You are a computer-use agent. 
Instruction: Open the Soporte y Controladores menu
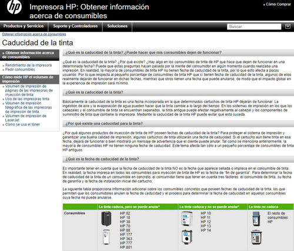click(x=75, y=26)
